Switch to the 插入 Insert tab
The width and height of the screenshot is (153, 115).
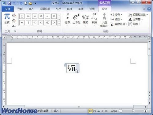point(31,9)
